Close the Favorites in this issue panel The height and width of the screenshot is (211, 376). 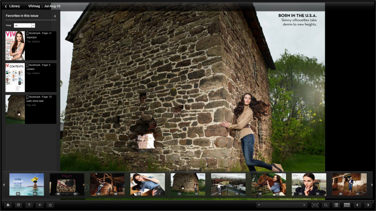(x=55, y=16)
